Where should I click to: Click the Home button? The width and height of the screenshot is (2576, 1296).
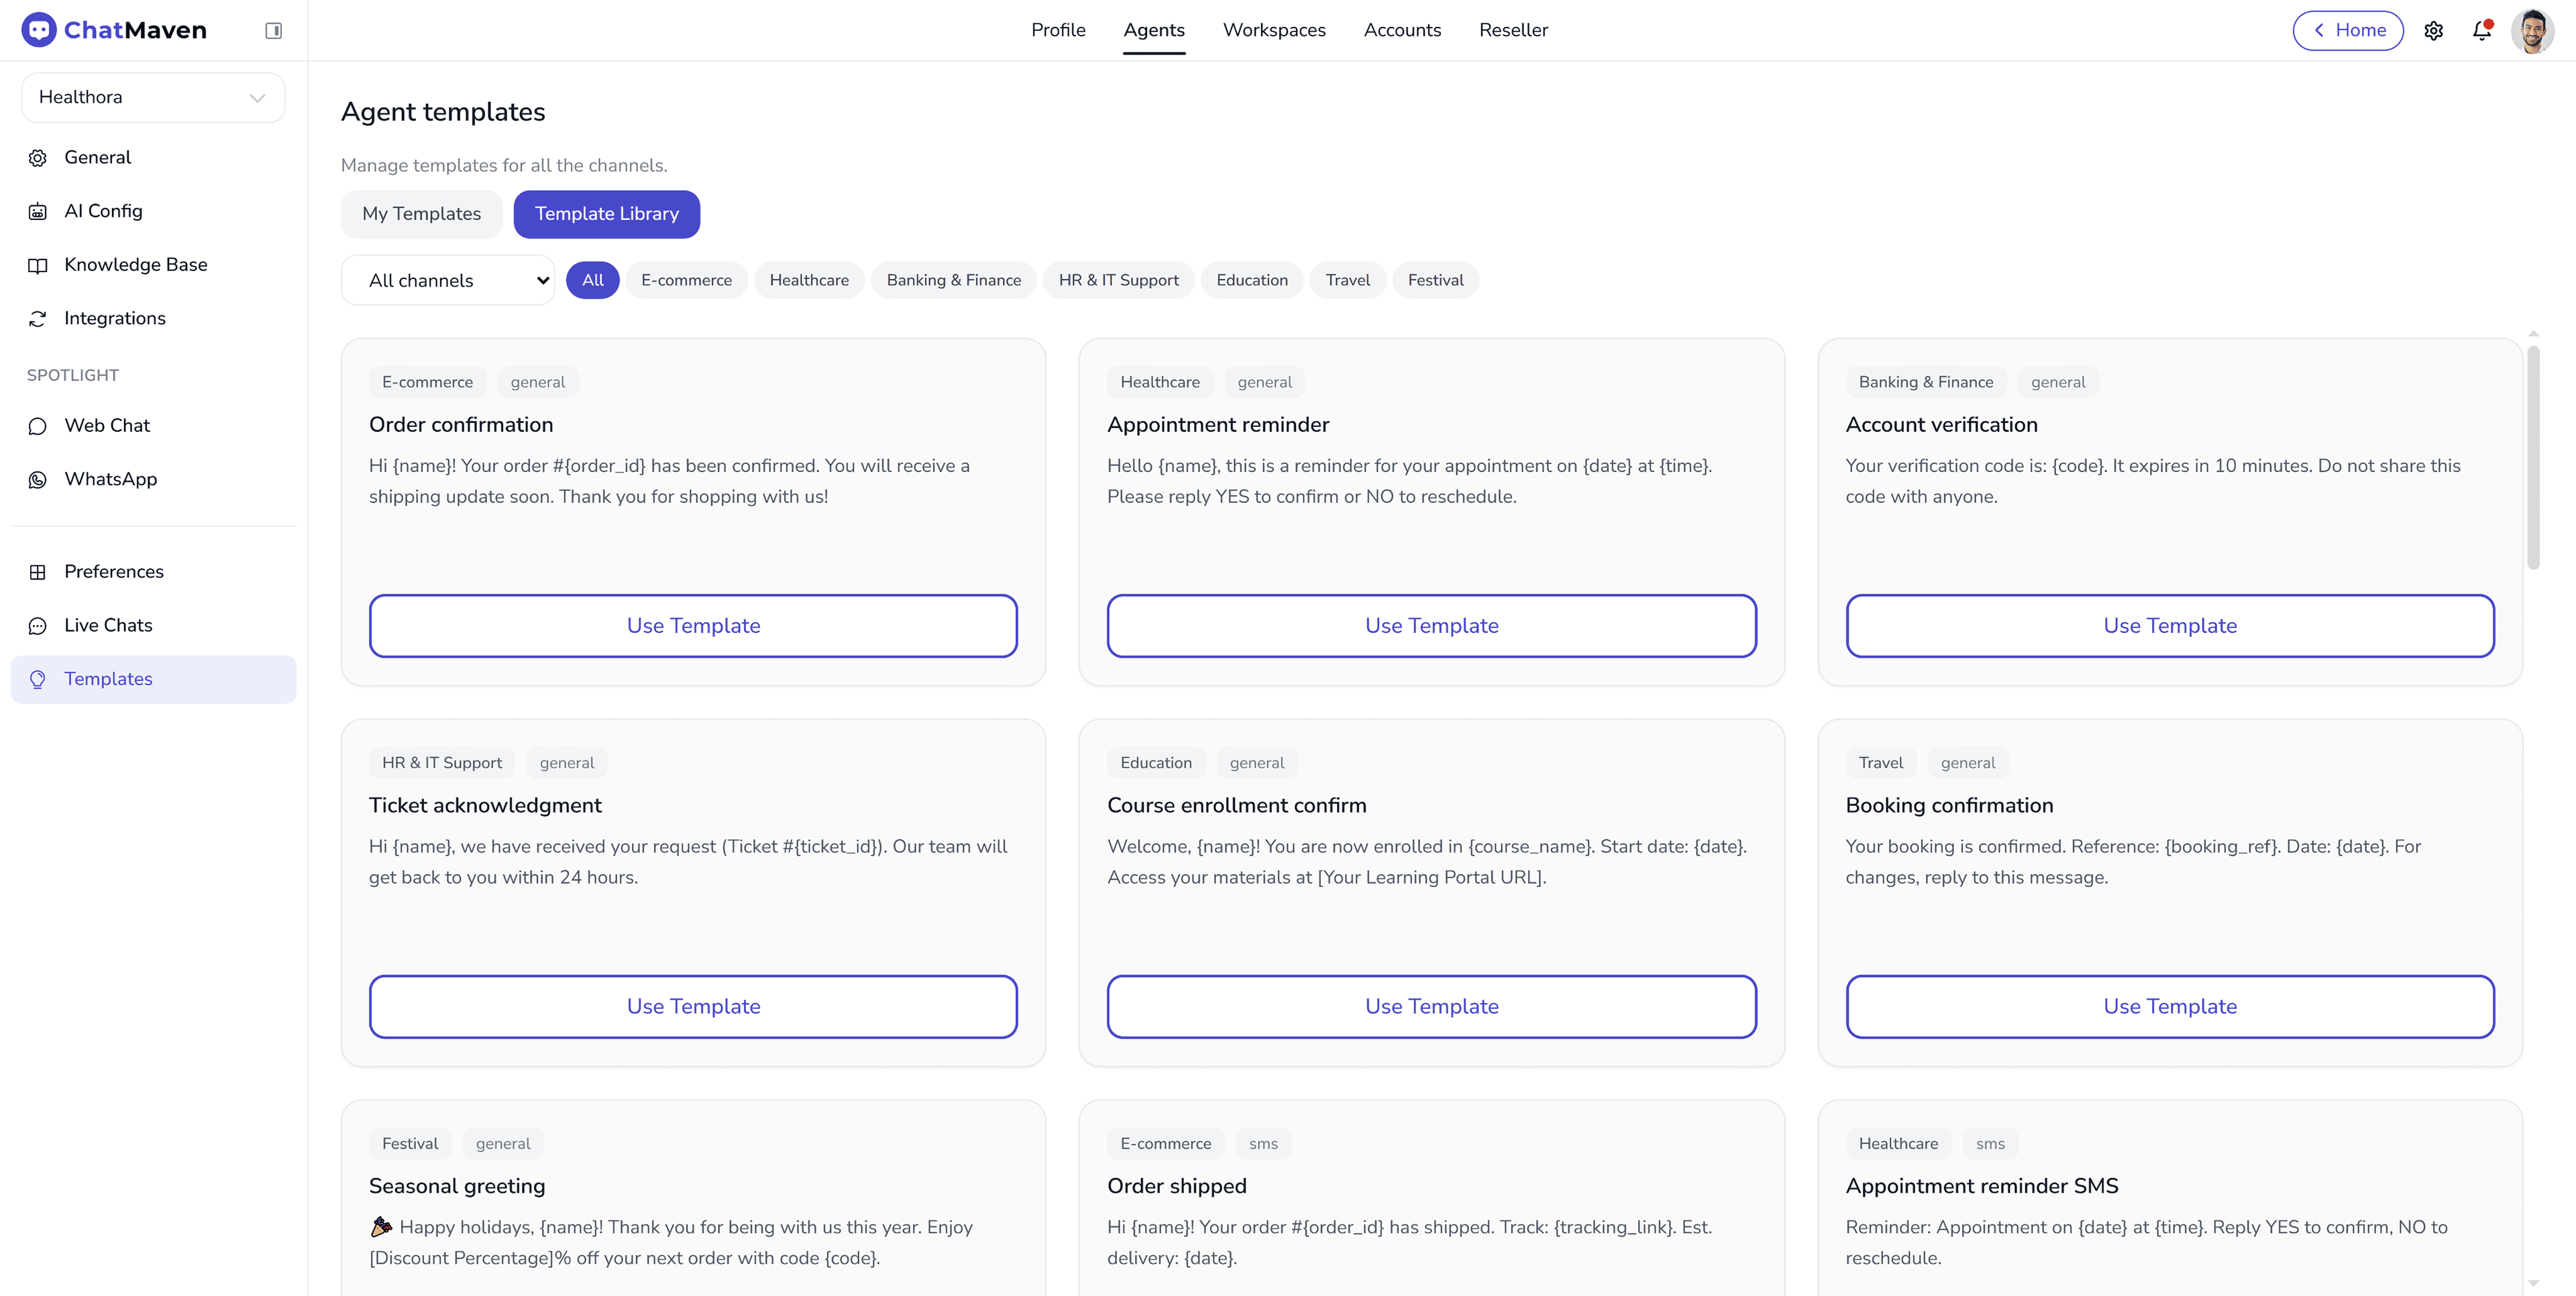pos(2348,30)
